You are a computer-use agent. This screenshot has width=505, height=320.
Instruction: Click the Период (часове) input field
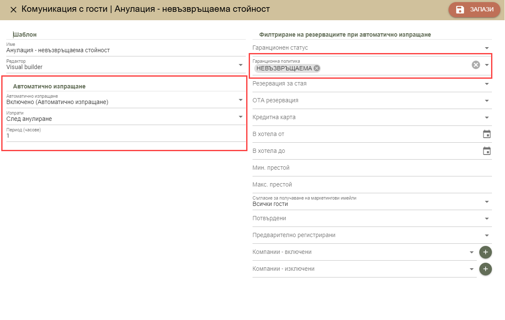pyautogui.click(x=126, y=134)
